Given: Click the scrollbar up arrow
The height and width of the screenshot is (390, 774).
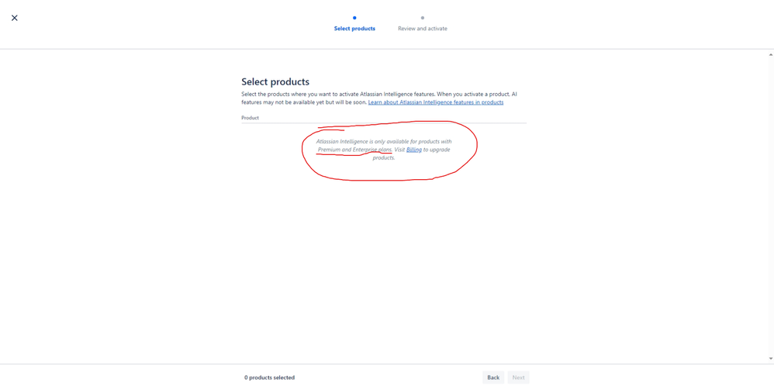Looking at the screenshot, I should point(771,54).
